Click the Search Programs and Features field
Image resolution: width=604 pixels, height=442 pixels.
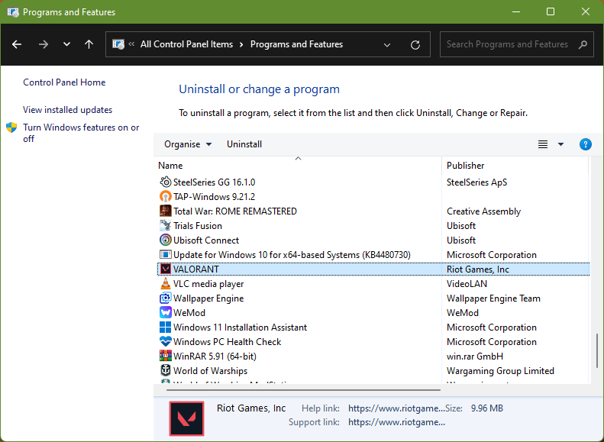(x=516, y=44)
